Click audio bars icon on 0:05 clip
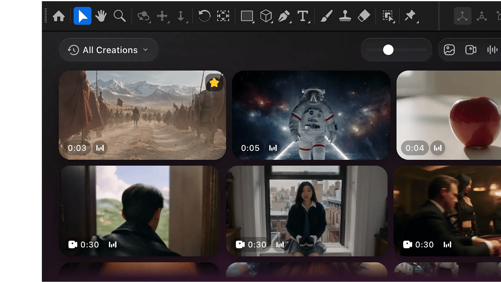This screenshot has height=282, width=501. coord(273,148)
